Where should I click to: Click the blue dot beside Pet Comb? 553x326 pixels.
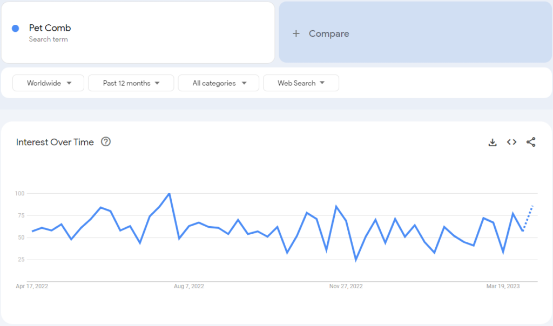pyautogui.click(x=16, y=29)
